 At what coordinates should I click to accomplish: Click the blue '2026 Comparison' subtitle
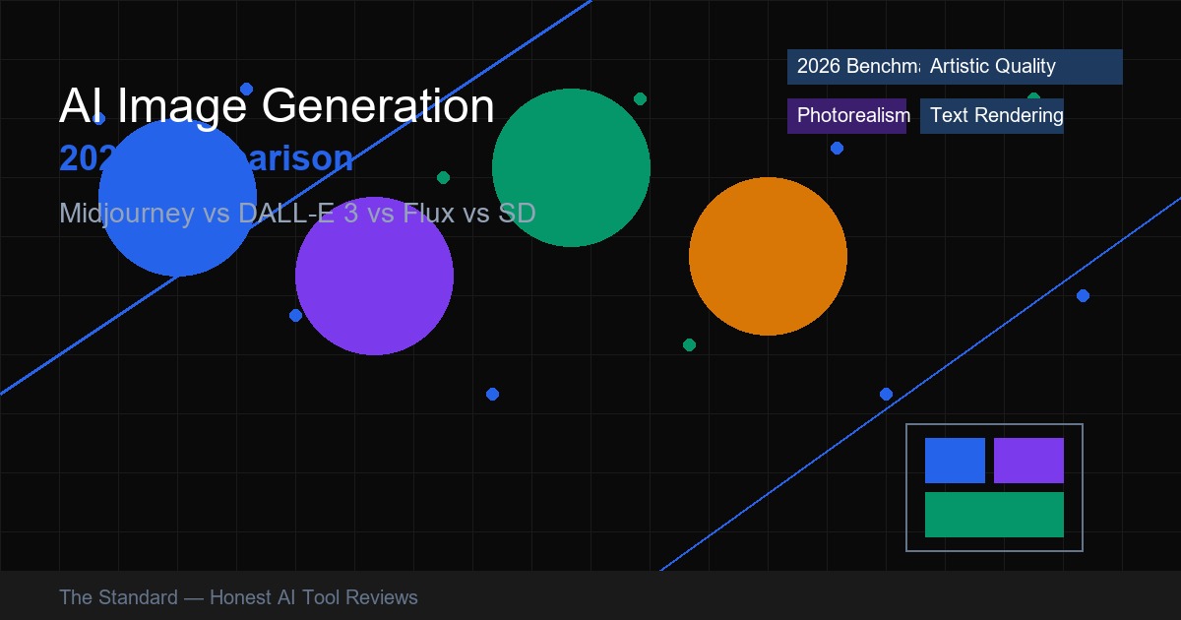click(207, 158)
